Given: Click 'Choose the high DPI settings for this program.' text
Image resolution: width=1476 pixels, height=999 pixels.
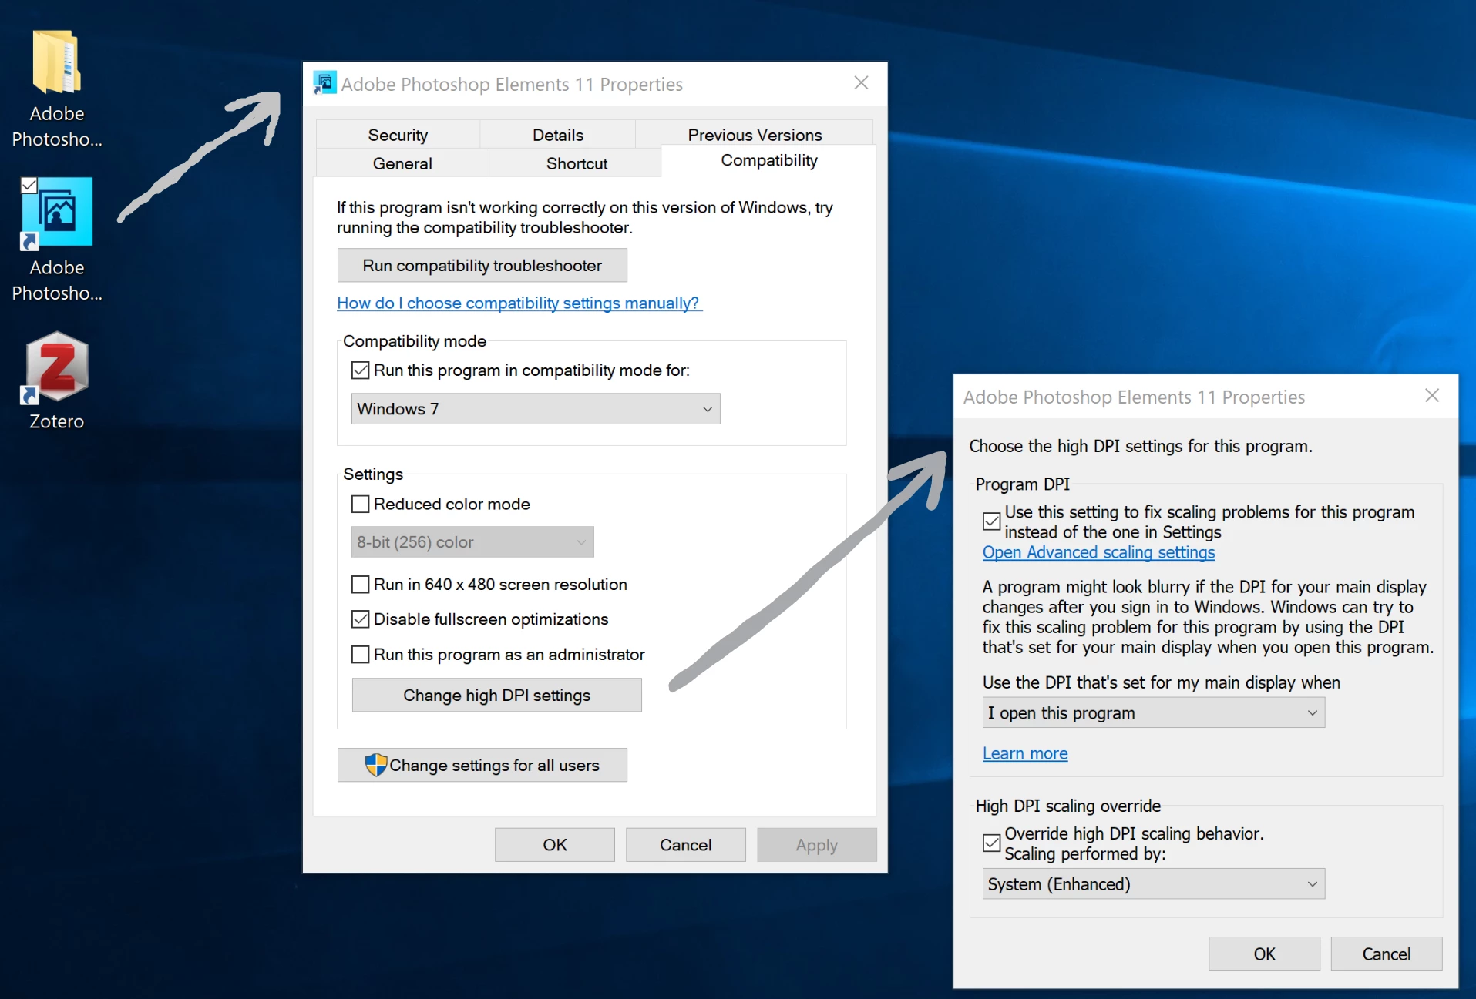Looking at the screenshot, I should [x=1141, y=447].
